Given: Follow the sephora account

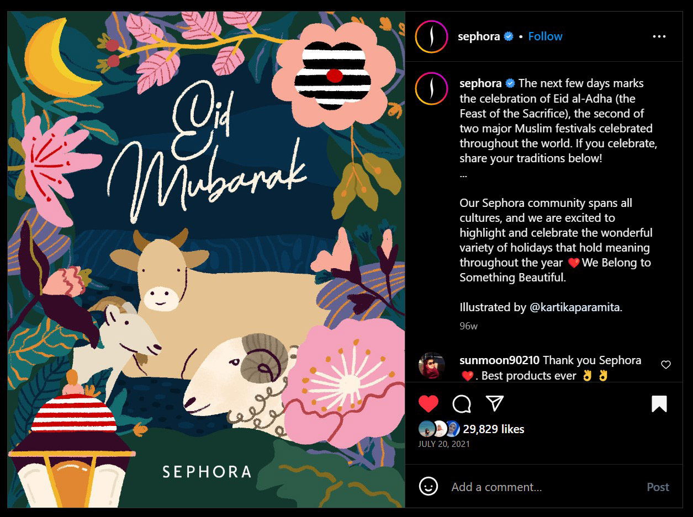Looking at the screenshot, I should [545, 36].
